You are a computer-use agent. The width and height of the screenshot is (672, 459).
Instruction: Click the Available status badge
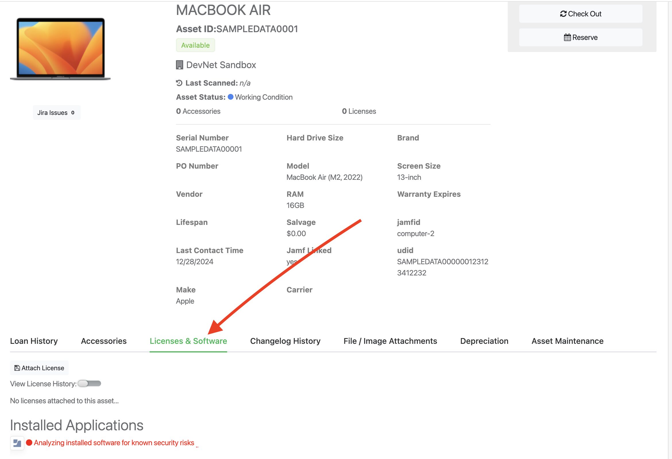coord(196,45)
